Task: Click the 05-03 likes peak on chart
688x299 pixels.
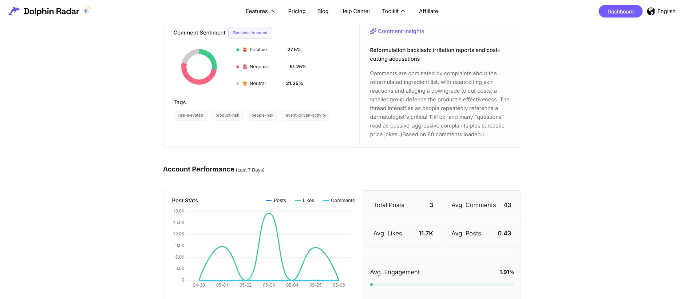Action: tap(269, 214)
